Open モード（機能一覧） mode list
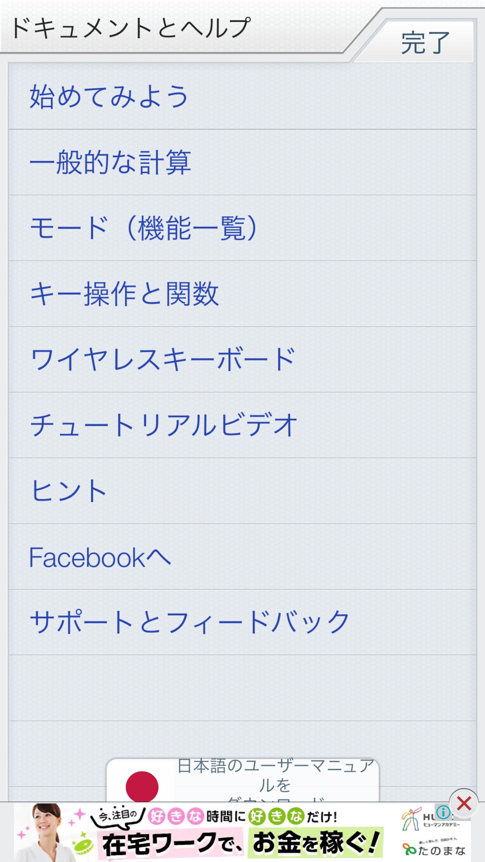 point(144,228)
